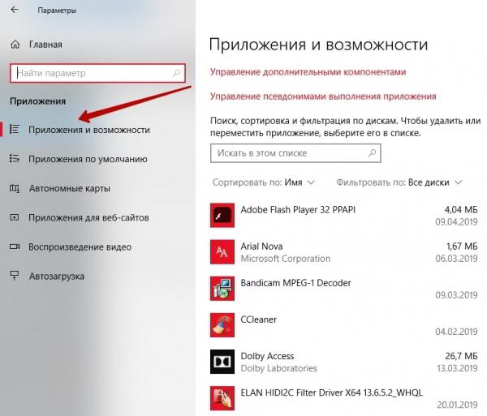
Task: Go to Главная settings page
Action: 45,45
